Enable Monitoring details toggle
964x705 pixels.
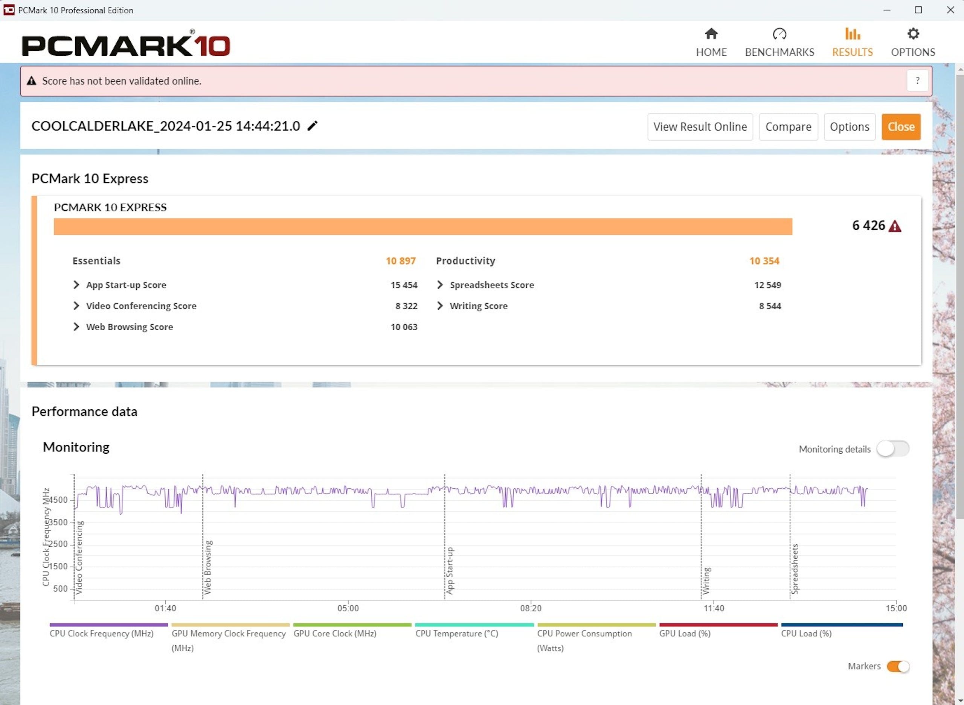click(x=893, y=448)
